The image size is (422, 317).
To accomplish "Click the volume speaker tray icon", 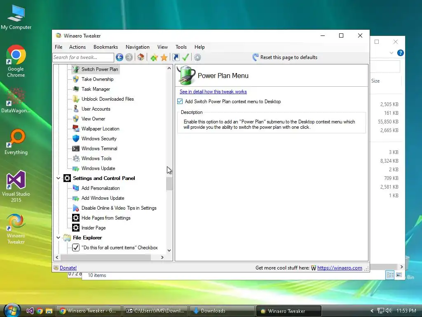I will 388,310.
